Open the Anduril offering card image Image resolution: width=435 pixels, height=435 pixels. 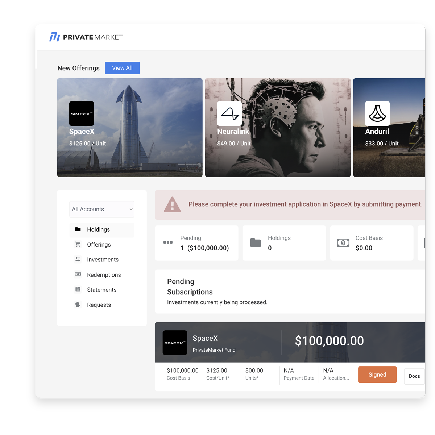point(389,128)
